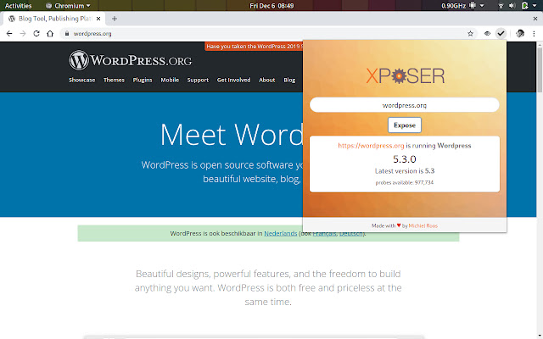Click the eye extension icon

click(x=487, y=34)
